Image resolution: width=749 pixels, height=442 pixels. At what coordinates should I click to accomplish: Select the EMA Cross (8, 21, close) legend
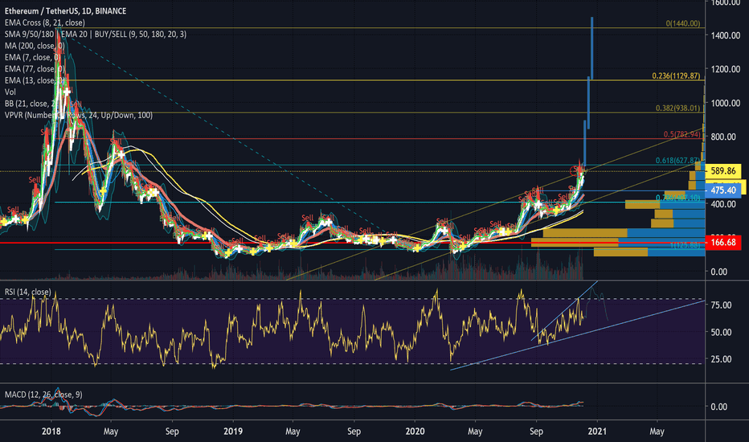(45, 23)
